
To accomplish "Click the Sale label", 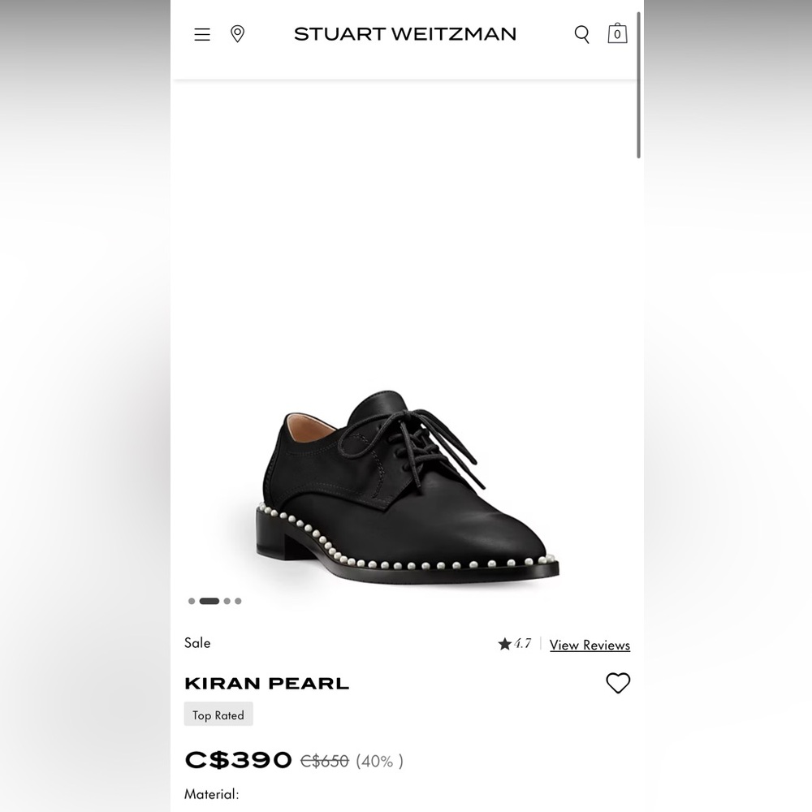I will coord(197,643).
